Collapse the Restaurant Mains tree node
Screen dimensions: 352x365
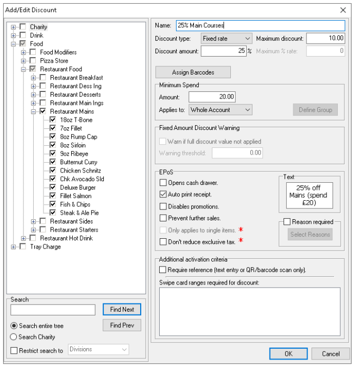click(x=34, y=112)
